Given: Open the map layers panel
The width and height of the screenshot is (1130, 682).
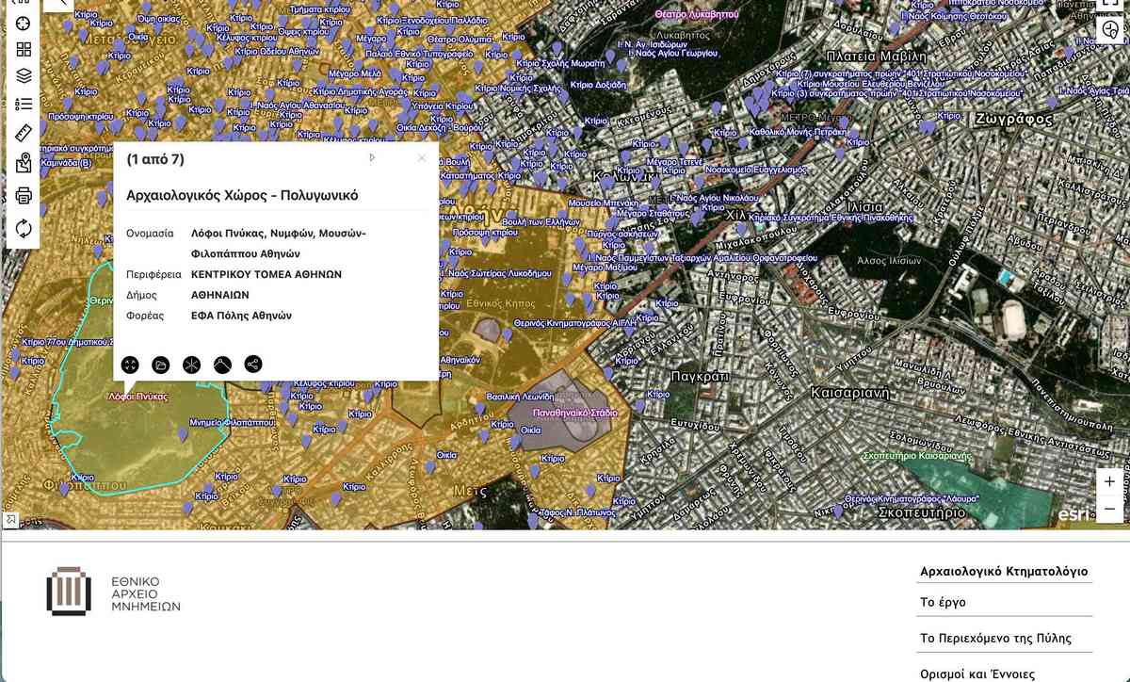Looking at the screenshot, I should 24,75.
